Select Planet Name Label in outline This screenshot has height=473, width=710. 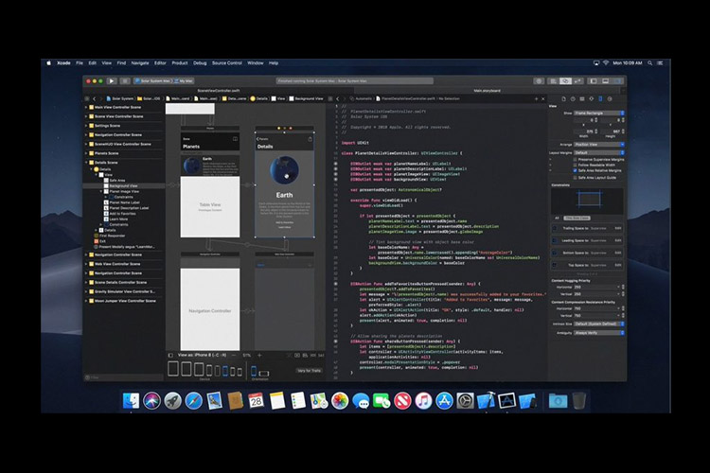pos(124,202)
